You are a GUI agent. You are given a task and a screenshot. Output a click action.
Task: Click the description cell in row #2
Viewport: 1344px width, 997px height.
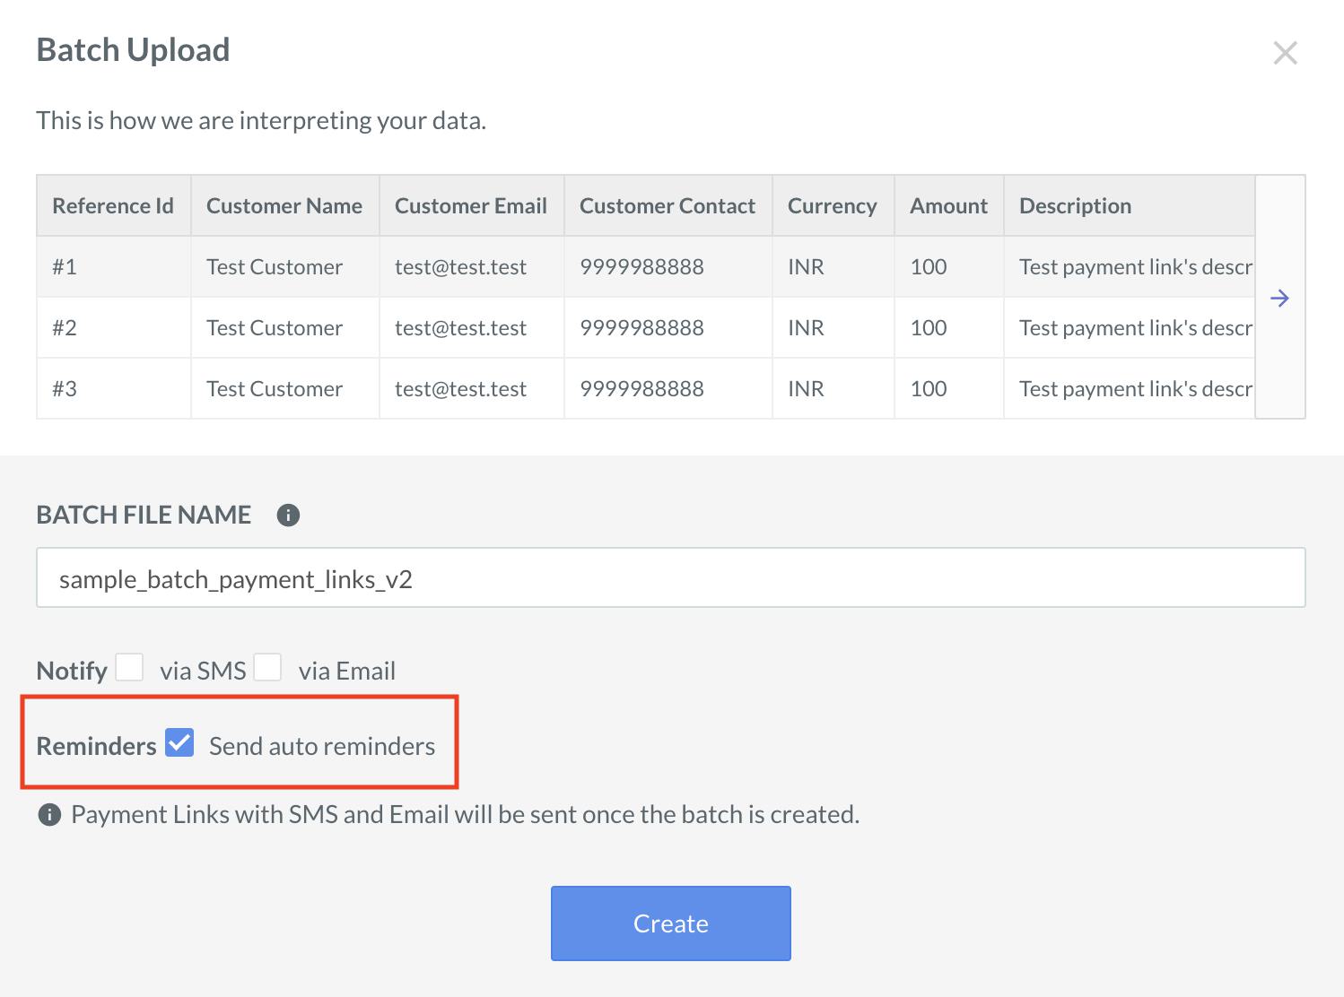(x=1129, y=328)
